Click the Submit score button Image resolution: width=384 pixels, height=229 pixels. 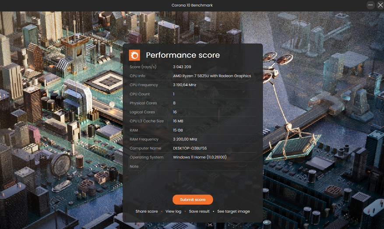pos(193,200)
